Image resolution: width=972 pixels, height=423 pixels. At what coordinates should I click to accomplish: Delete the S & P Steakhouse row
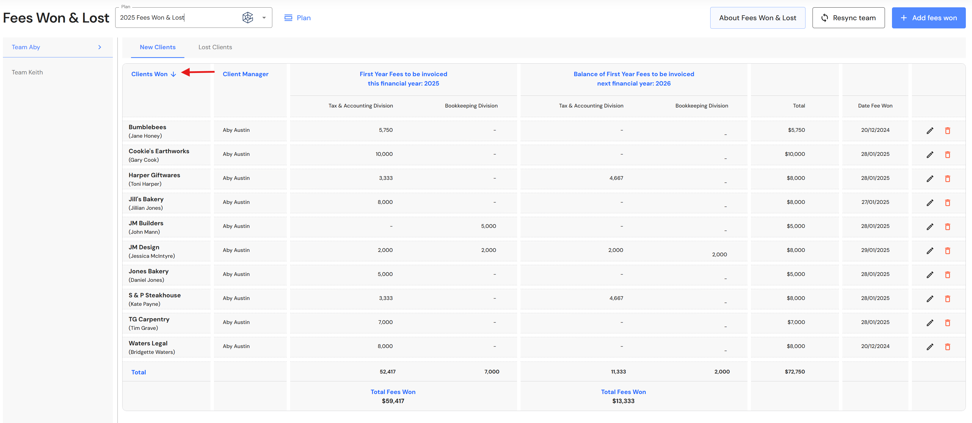947,299
